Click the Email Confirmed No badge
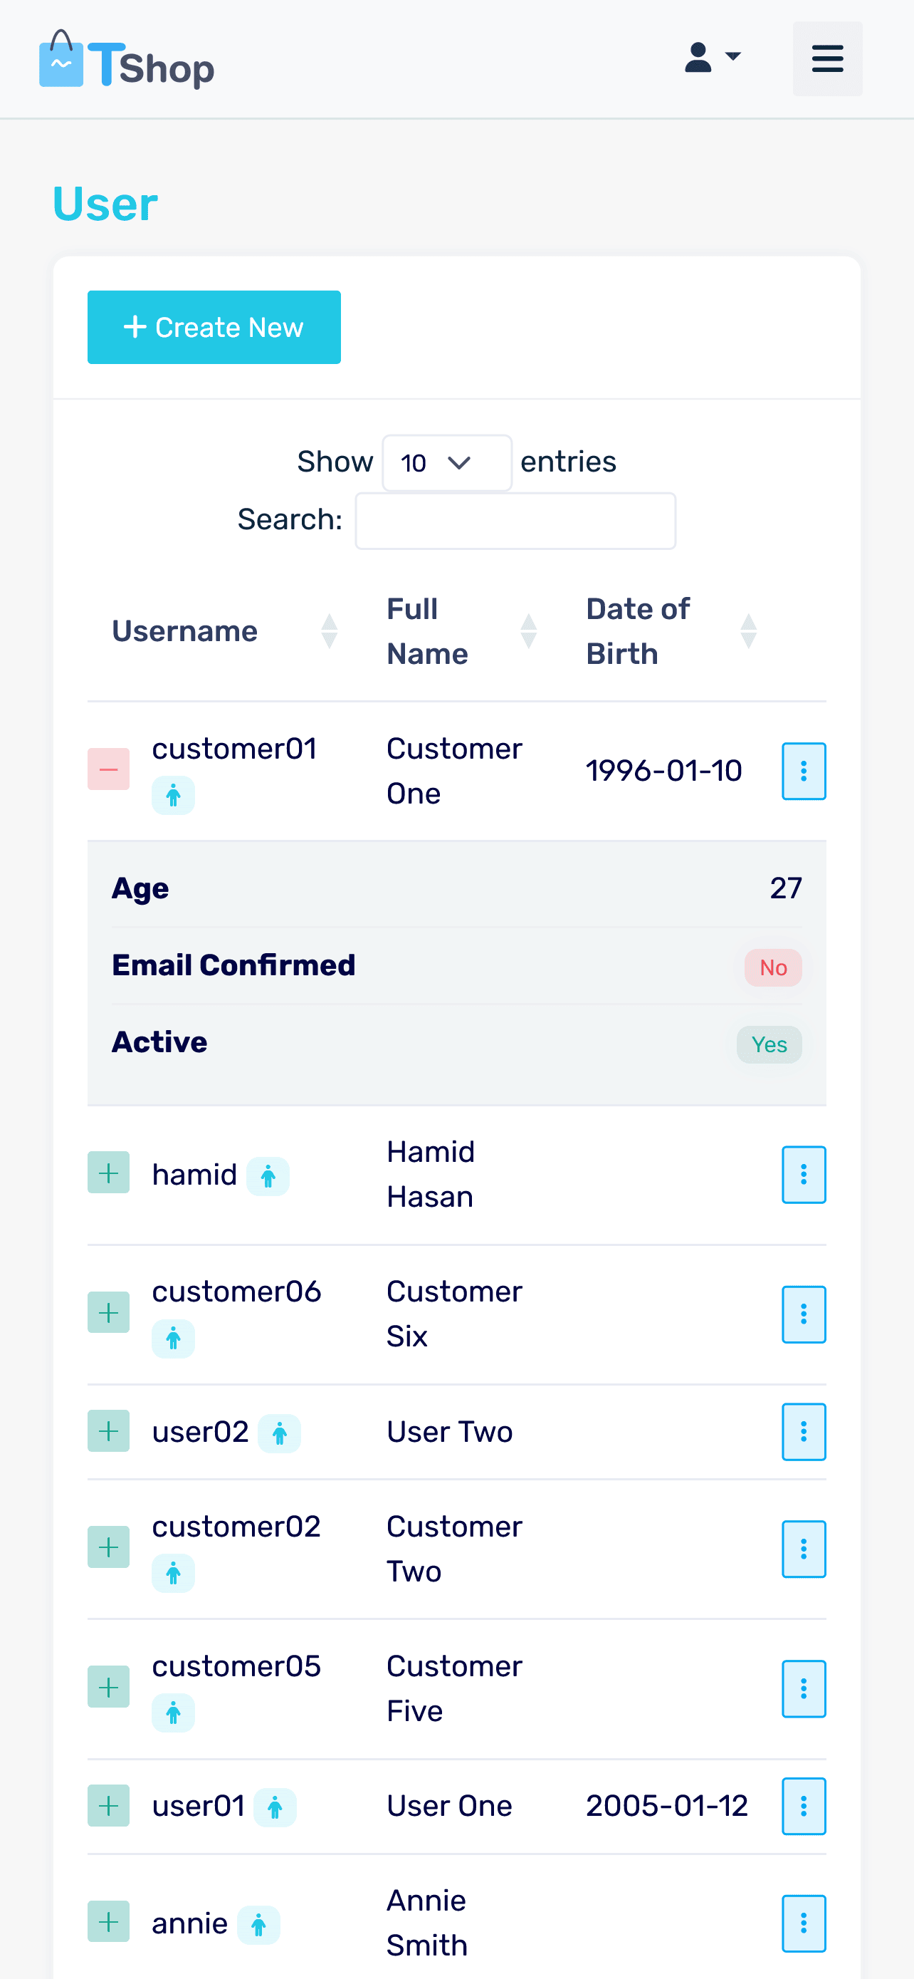Screen dimensions: 914x1979 tap(773, 968)
